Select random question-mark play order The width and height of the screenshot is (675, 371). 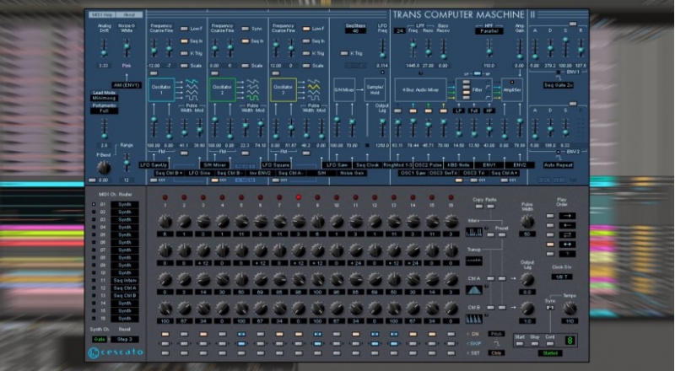pos(567,254)
